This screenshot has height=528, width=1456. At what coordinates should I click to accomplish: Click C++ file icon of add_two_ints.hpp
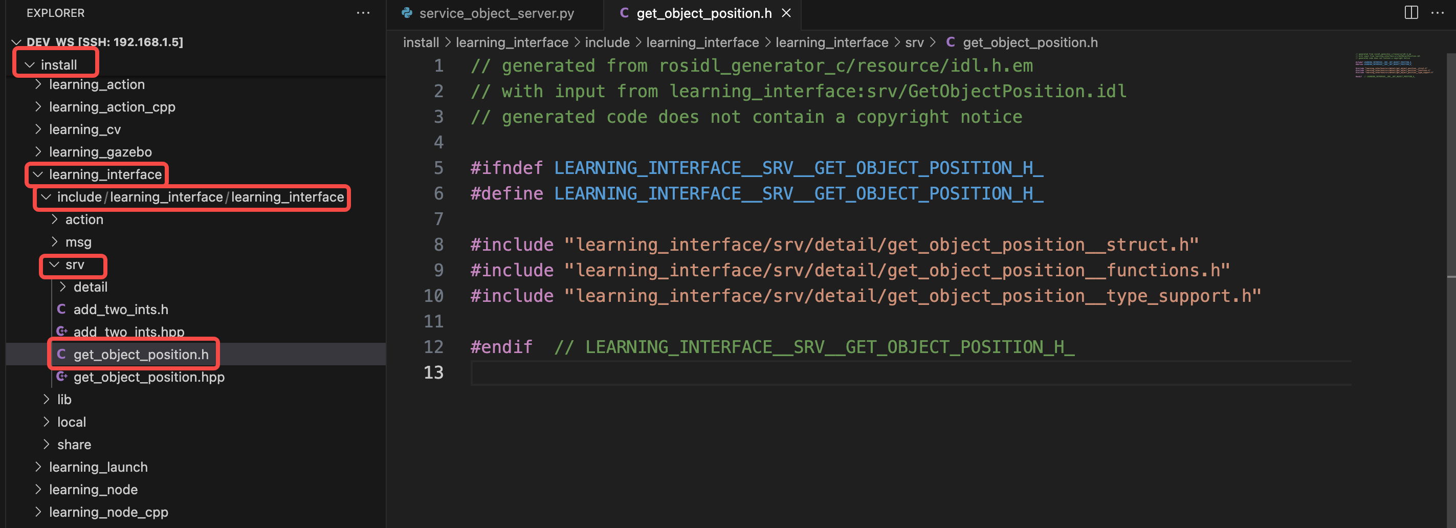[61, 332]
